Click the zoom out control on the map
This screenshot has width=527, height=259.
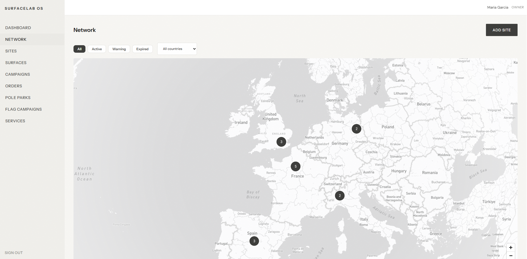510,256
